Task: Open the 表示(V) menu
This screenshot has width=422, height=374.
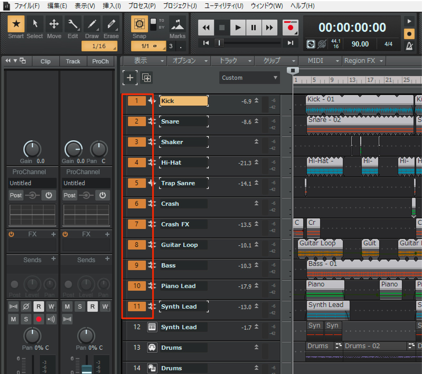Action: coord(85,6)
